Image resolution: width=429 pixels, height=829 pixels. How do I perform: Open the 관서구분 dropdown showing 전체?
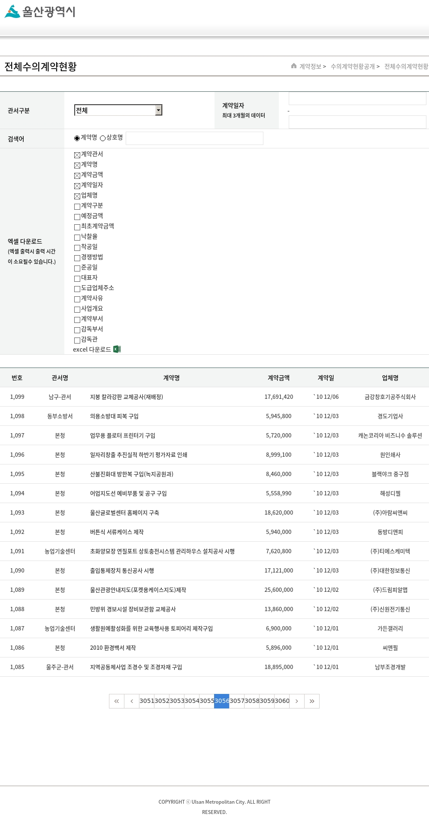pyautogui.click(x=118, y=110)
